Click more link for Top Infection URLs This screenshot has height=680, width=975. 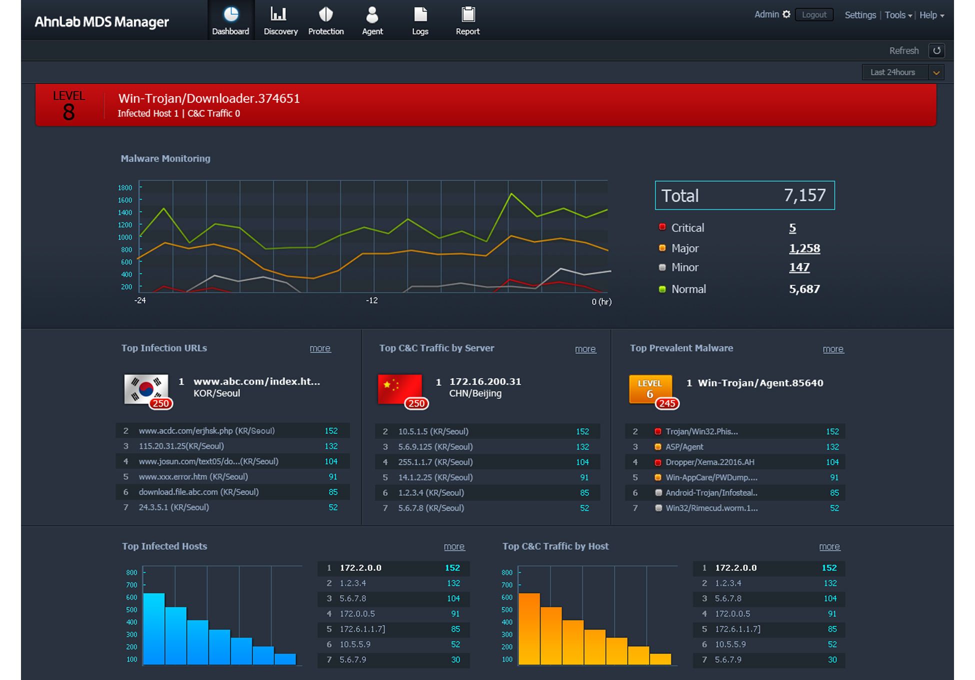320,348
